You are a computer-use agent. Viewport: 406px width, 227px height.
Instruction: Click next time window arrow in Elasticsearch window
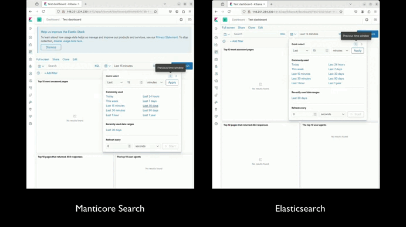tap(362, 44)
